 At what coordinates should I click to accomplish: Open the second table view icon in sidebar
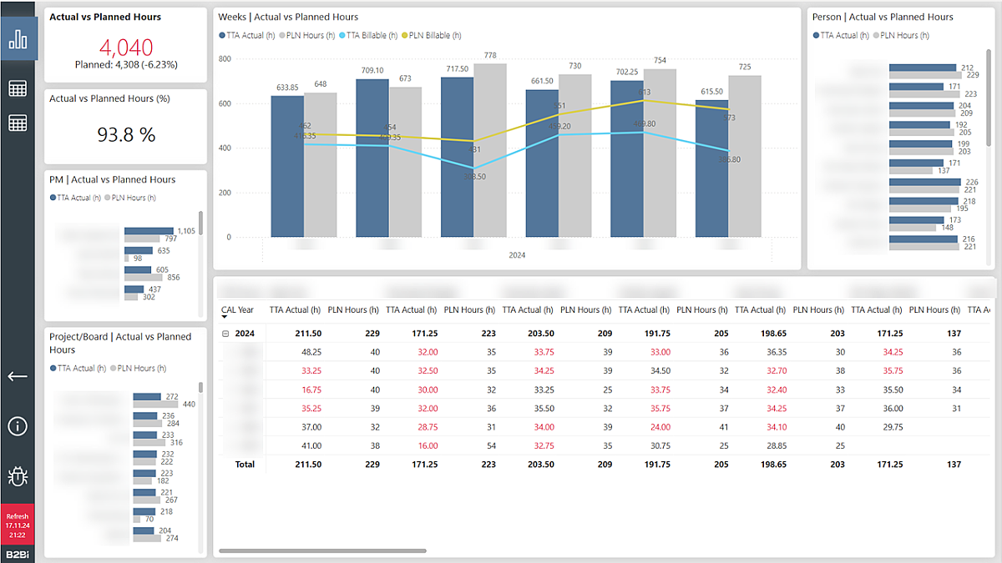click(x=18, y=123)
